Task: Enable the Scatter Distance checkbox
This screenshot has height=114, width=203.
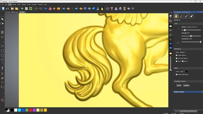Action: [x=176, y=55]
